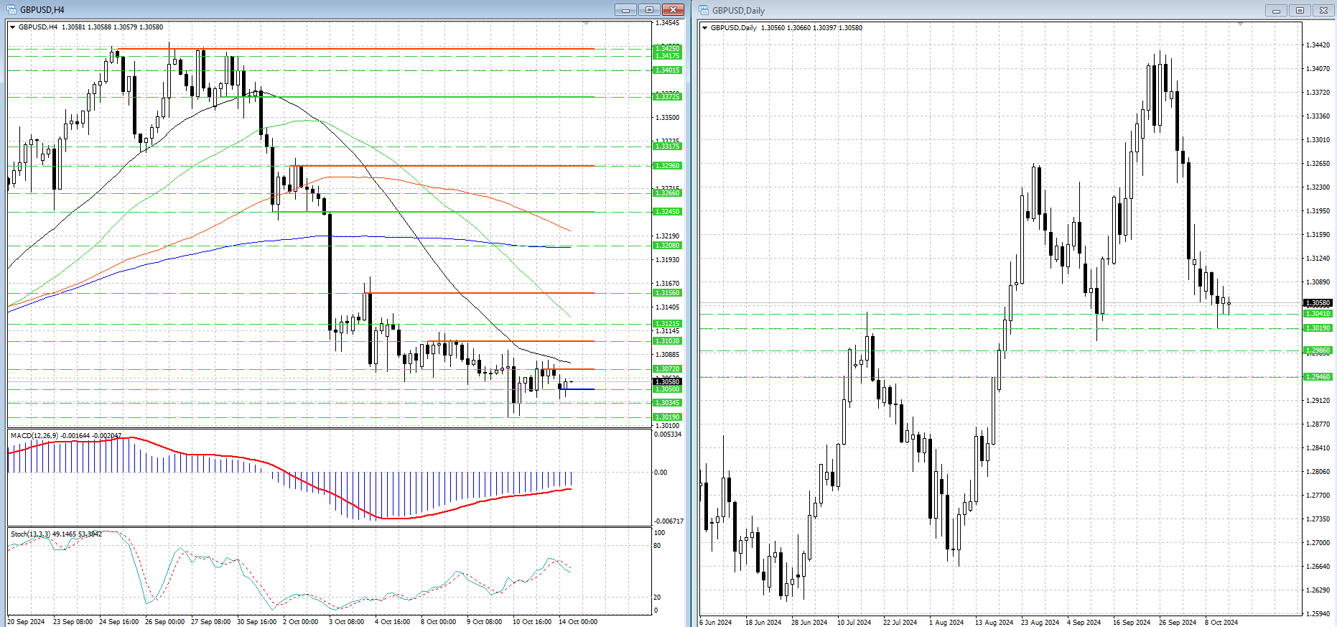Click the Daily chart shift marker triangle
1337x627 pixels.
(1240, 24)
